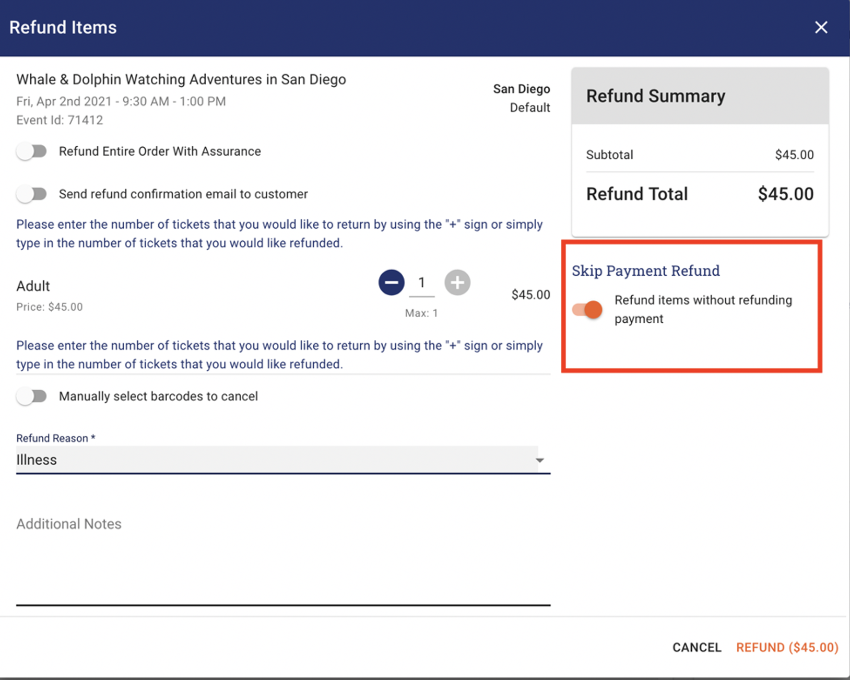Screen dimensions: 850x680
Task: Click the Price: $45.00 label
Action: 50,307
